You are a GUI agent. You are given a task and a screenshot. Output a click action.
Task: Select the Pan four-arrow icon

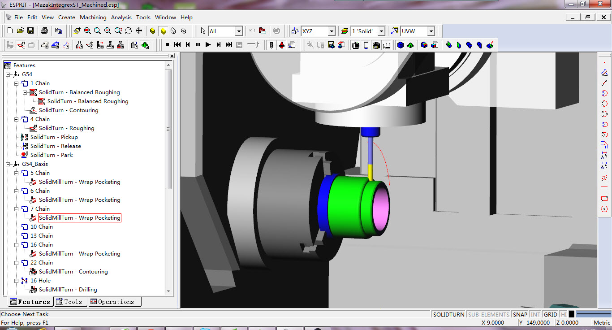coord(139,31)
